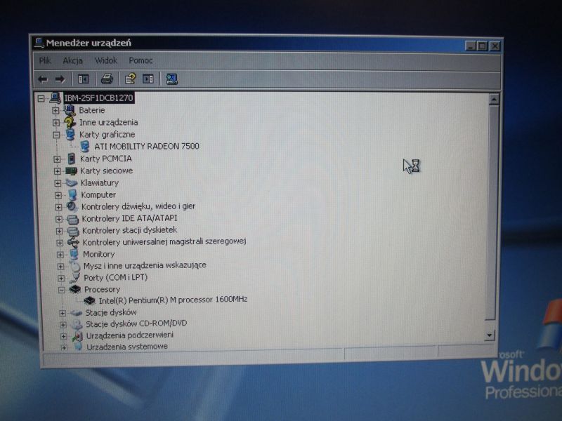Click the Pentium M processor device icon
This screenshot has width=562, height=421.
tap(90, 300)
